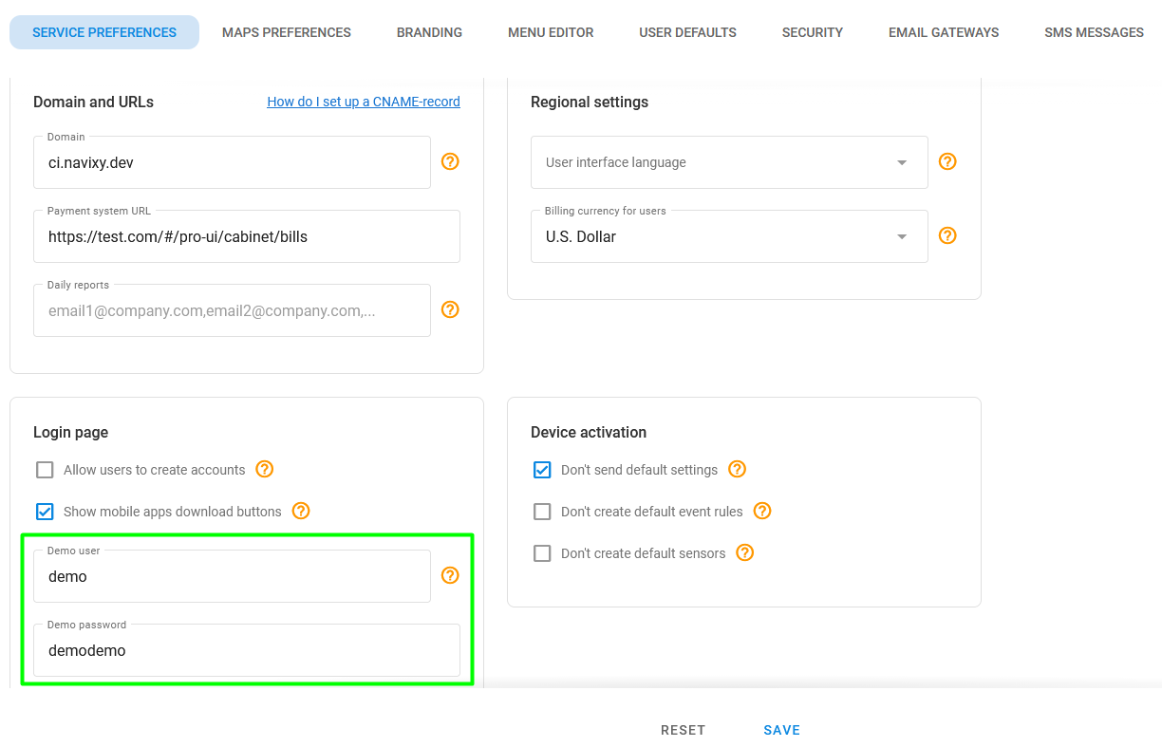Check Don't create default event rules
The image size is (1162, 747).
click(x=542, y=512)
